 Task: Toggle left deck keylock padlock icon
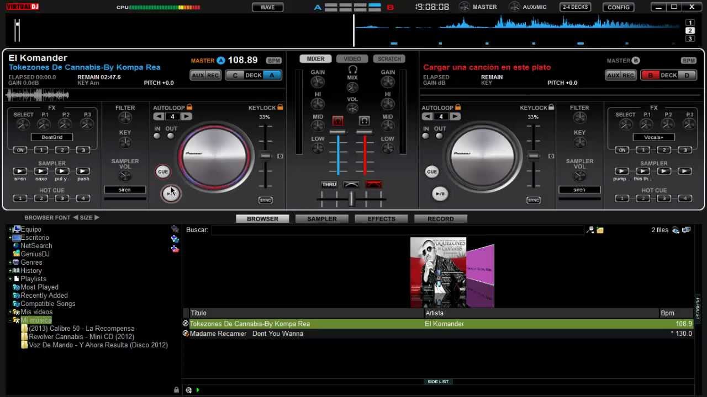click(280, 108)
